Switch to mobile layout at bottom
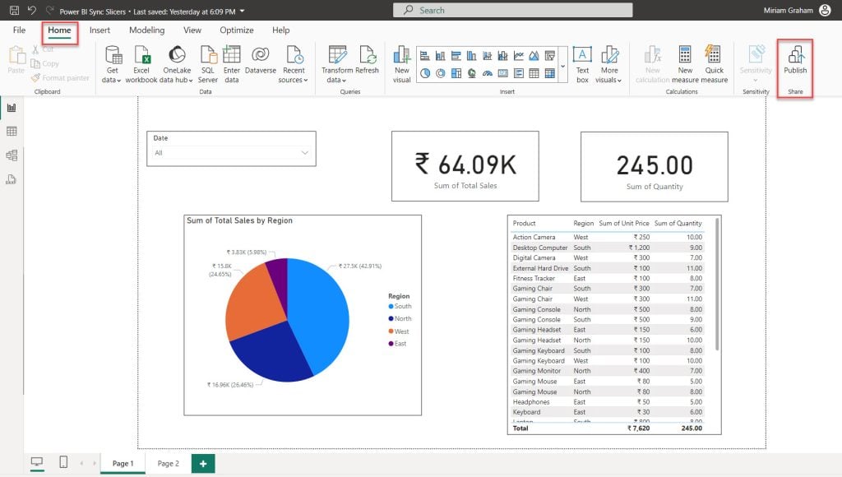Viewport: 842px width, 477px height. point(63,462)
